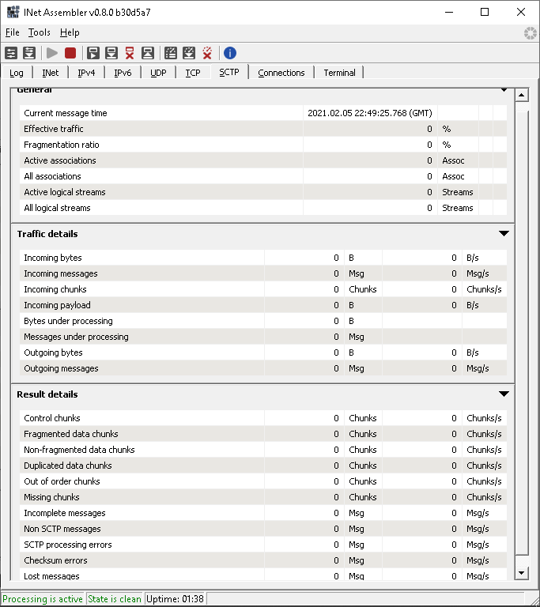540x607 pixels.
Task: Click the load-settings sliders icon with down arrow
Action: click(29, 53)
